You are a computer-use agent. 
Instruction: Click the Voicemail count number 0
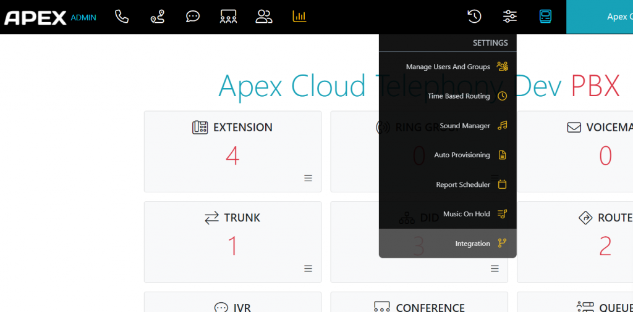605,156
